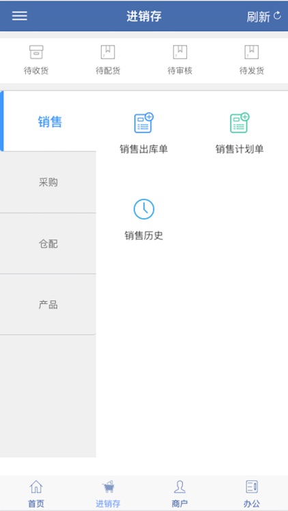This screenshot has width=288, height=511.
Task: Create a 销售出库单 via its icon
Action: [x=144, y=123]
